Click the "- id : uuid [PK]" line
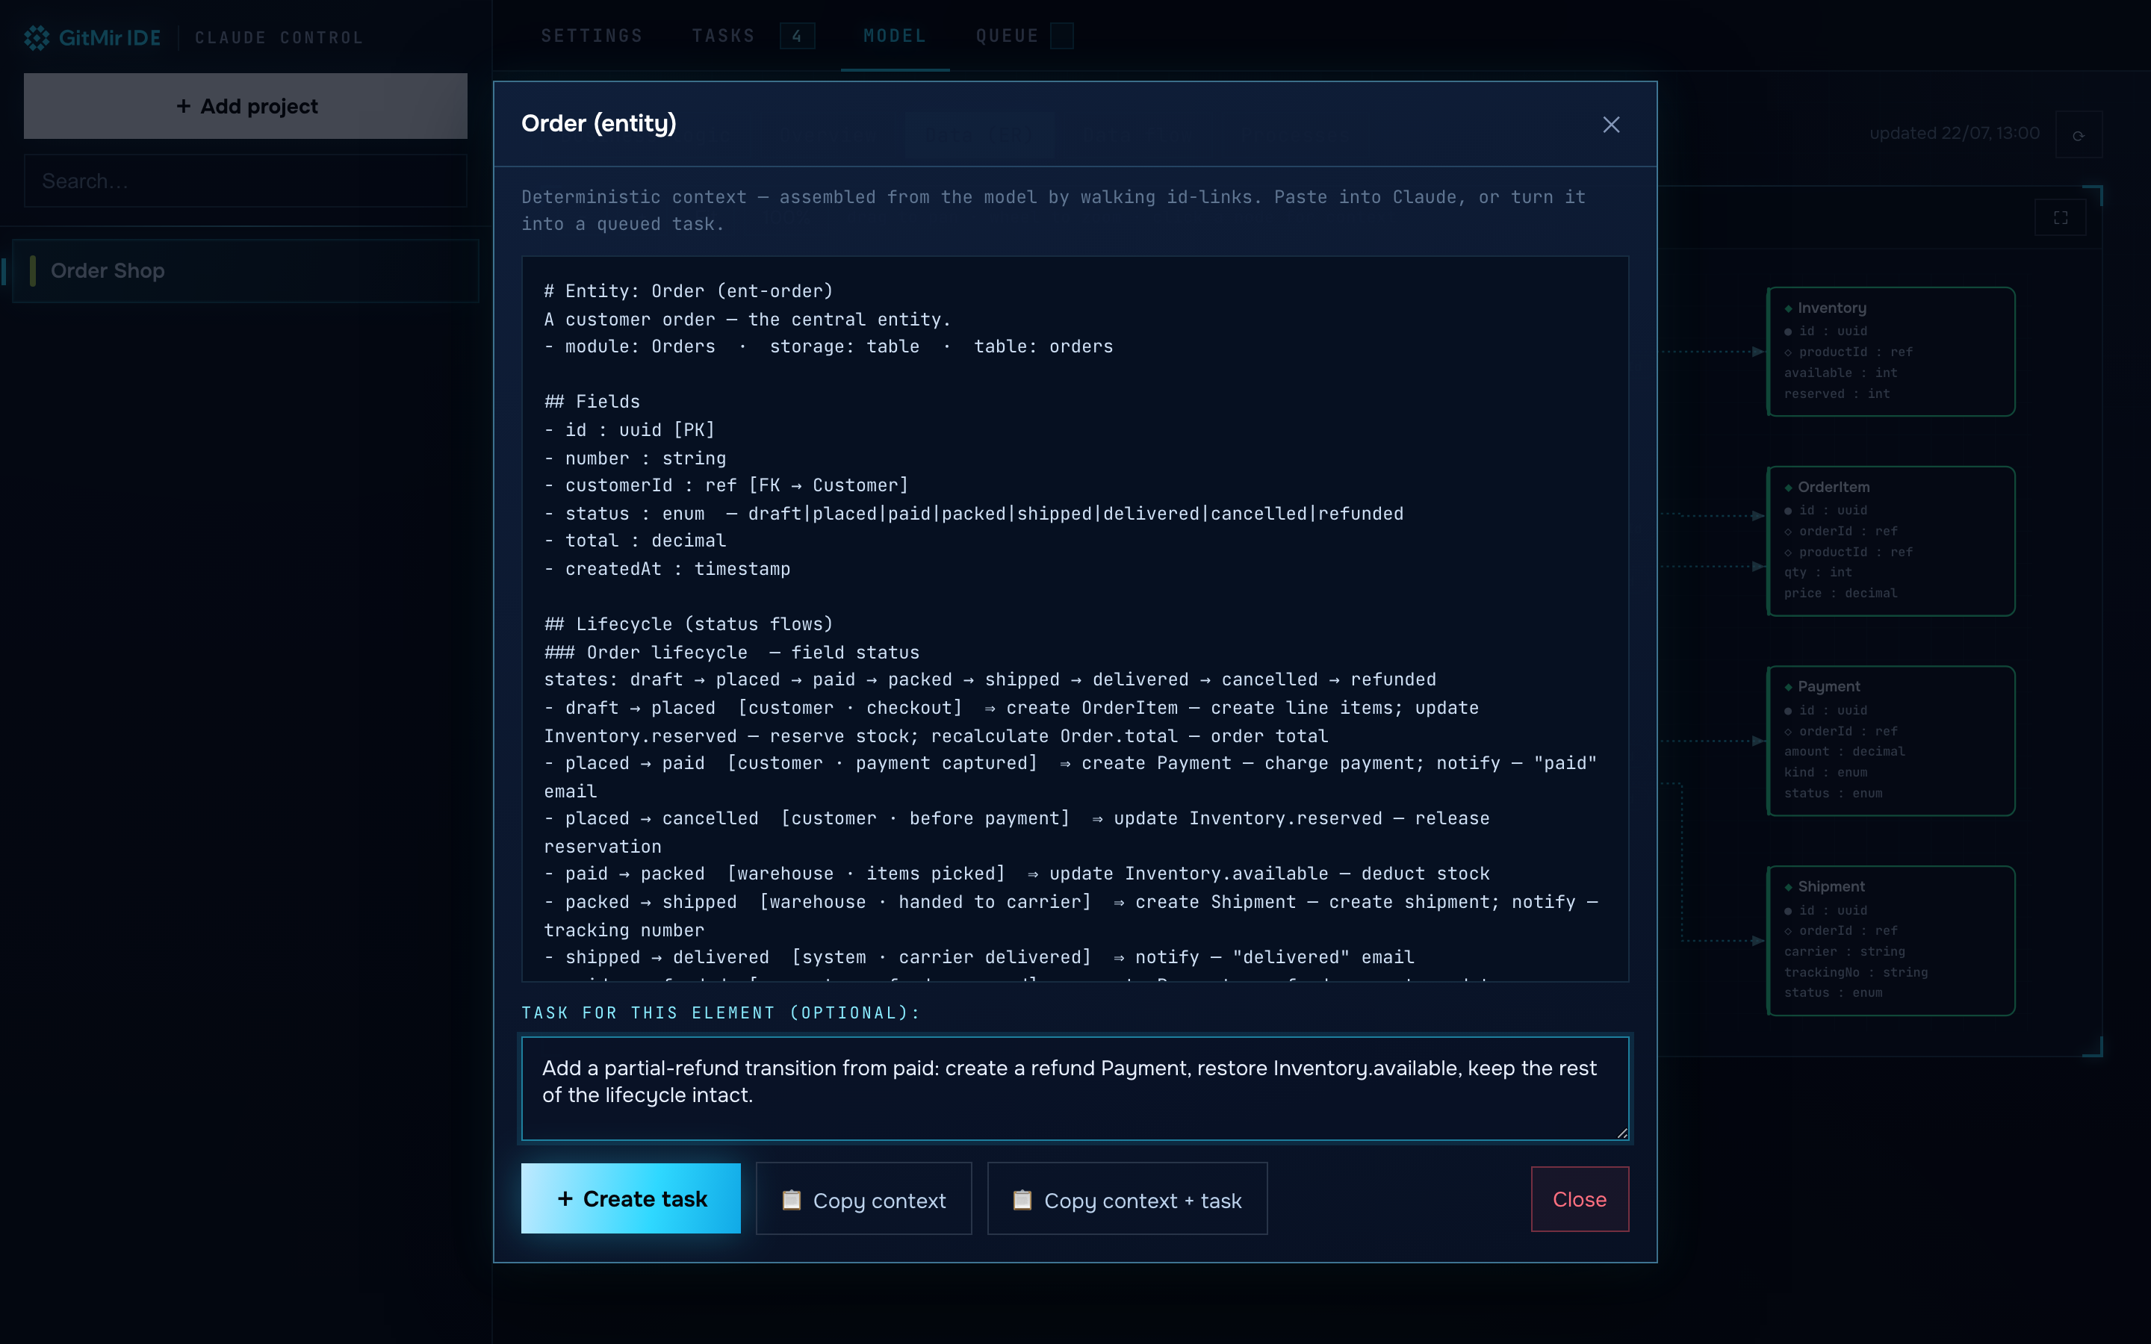This screenshot has width=2151, height=1344. pyautogui.click(x=630, y=430)
